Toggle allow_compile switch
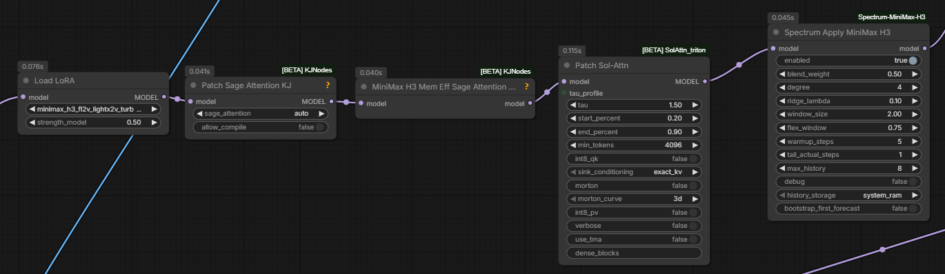This screenshot has height=274, width=945. click(x=319, y=127)
